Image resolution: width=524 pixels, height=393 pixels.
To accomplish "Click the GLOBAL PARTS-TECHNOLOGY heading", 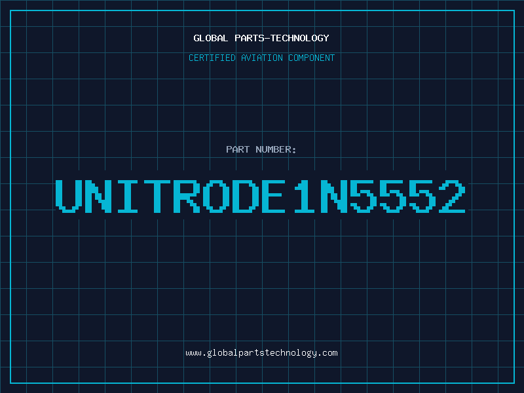I will [x=261, y=38].
